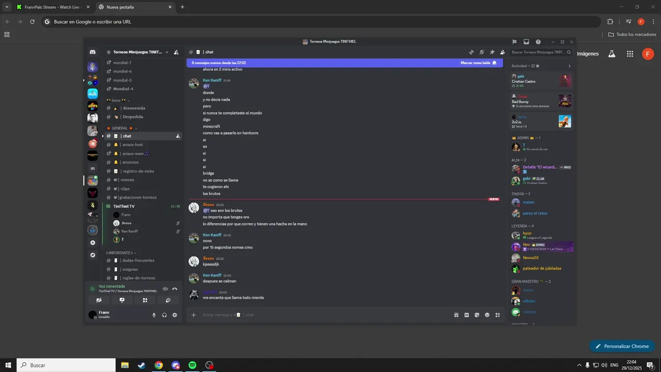Click invite members icon beside server name
The image size is (661, 372).
pos(176,52)
